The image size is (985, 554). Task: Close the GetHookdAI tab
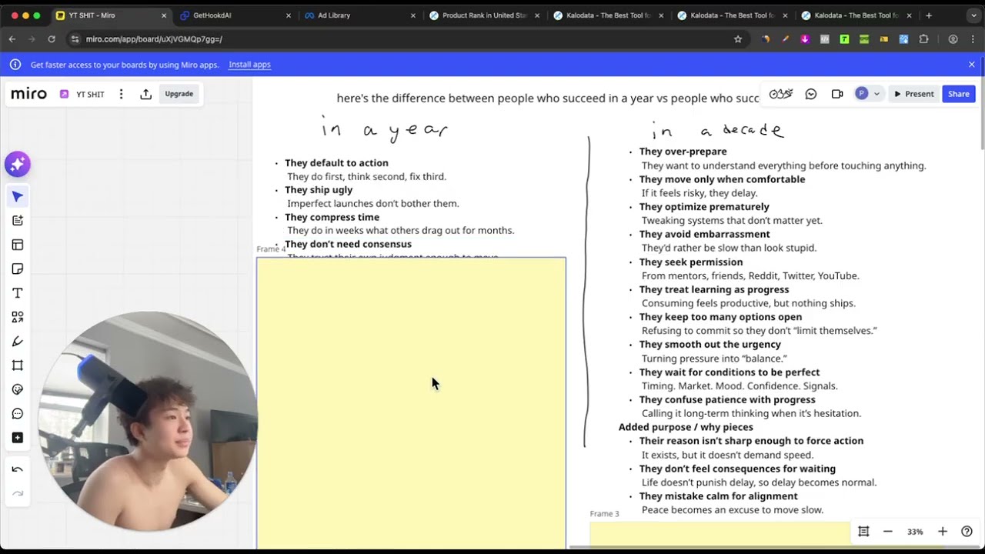point(289,15)
